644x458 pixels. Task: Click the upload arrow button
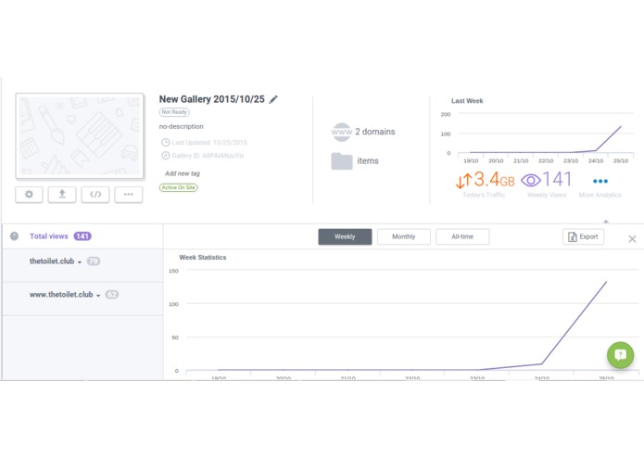pos(62,195)
